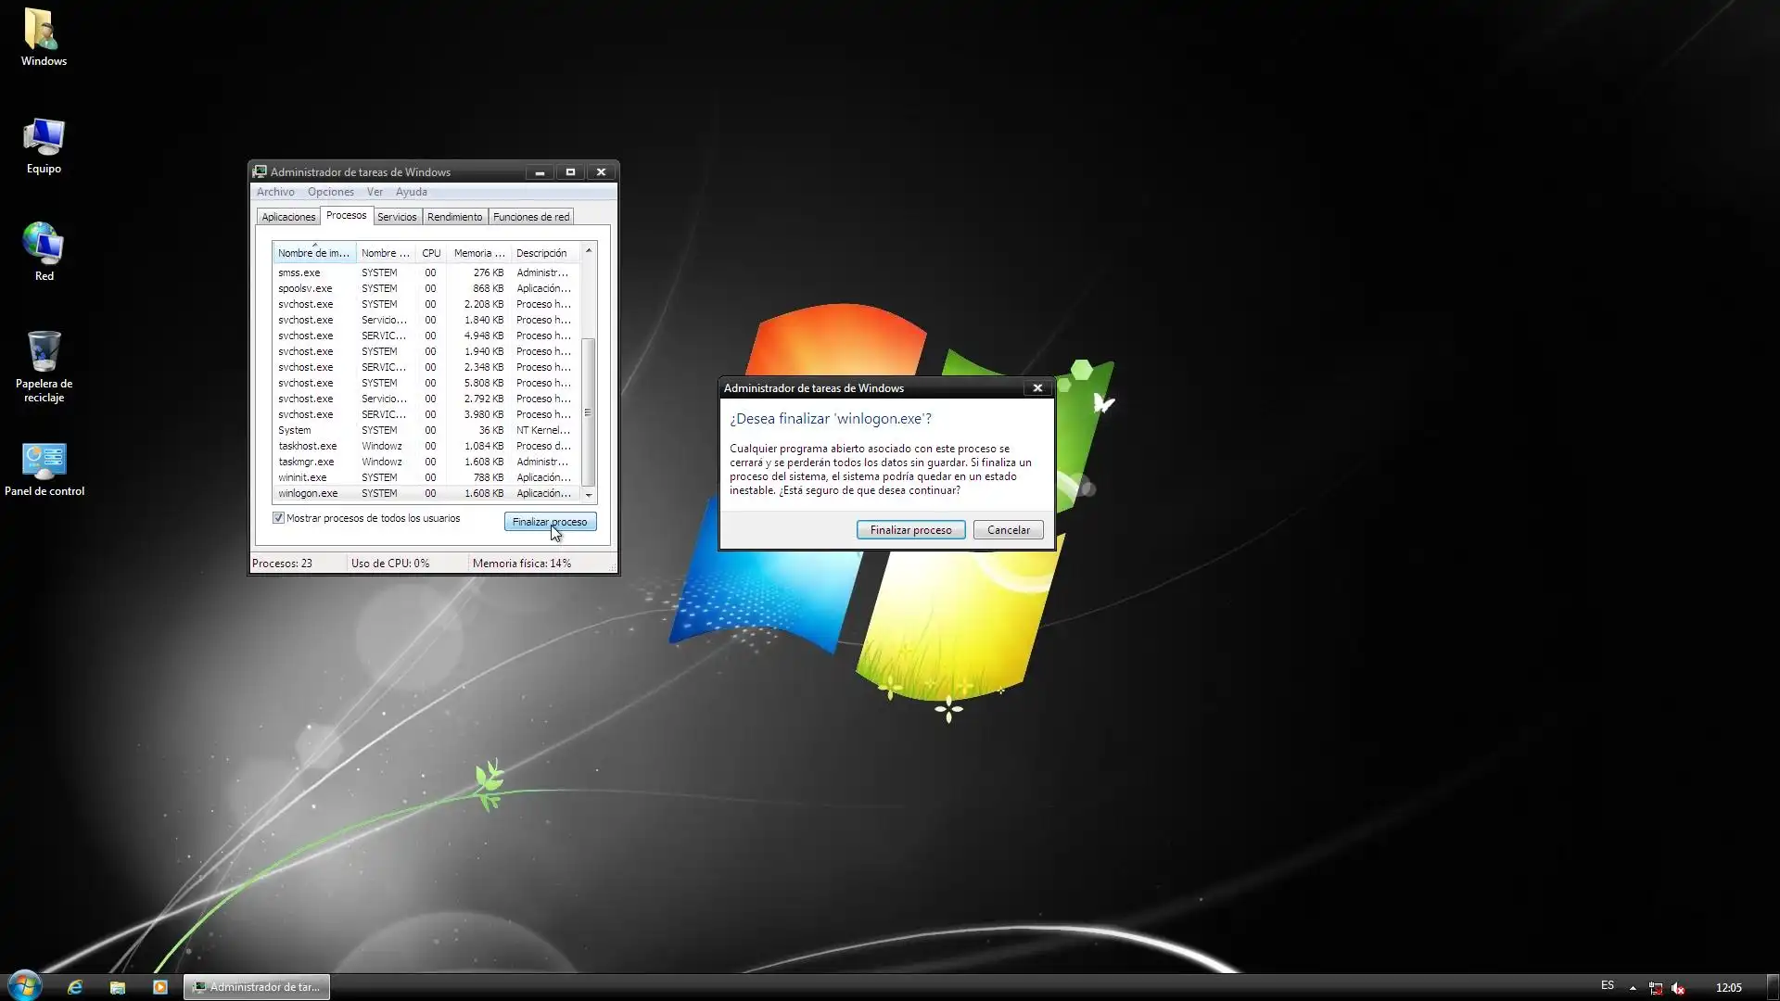This screenshot has height=1001, width=1780.
Task: Open the Opciones menu
Action: pos(330,192)
